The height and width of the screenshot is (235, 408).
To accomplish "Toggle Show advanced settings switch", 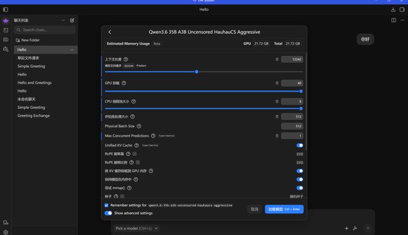I will coord(108,213).
